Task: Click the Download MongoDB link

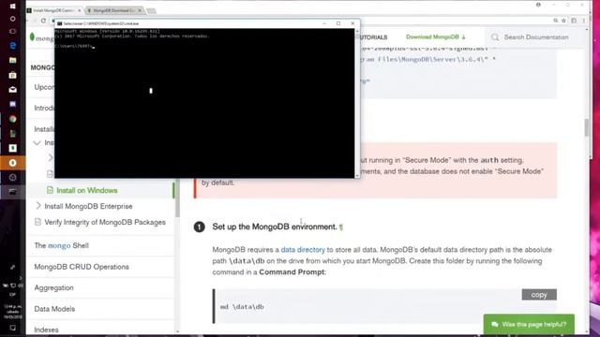Action: point(435,37)
